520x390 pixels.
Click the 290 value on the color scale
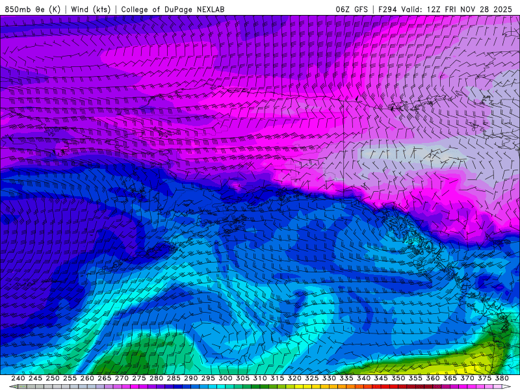coord(190,378)
